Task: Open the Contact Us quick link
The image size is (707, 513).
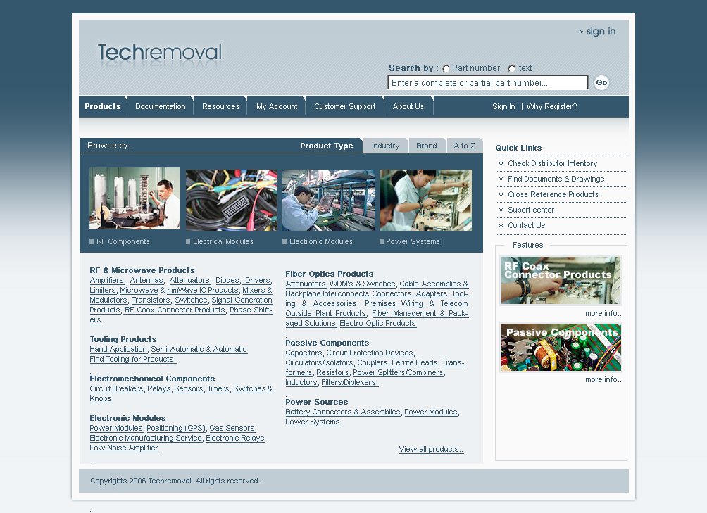Action: 526,225
